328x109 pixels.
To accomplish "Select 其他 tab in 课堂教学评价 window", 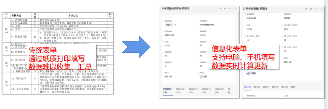I will pyautogui.click(x=229, y=91).
